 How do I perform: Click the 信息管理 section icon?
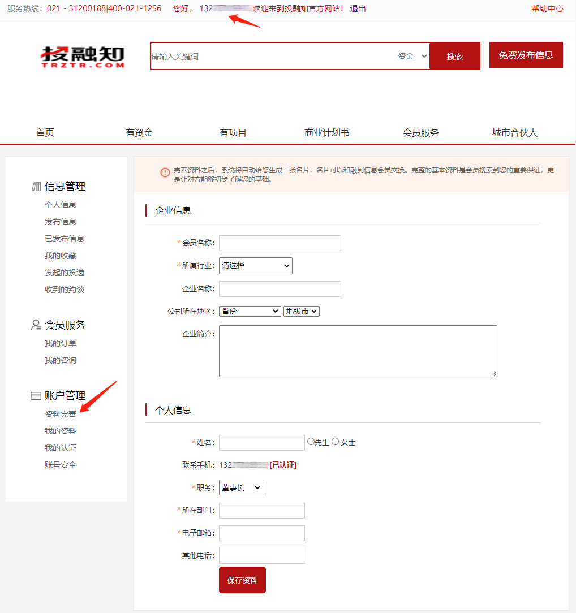36,185
